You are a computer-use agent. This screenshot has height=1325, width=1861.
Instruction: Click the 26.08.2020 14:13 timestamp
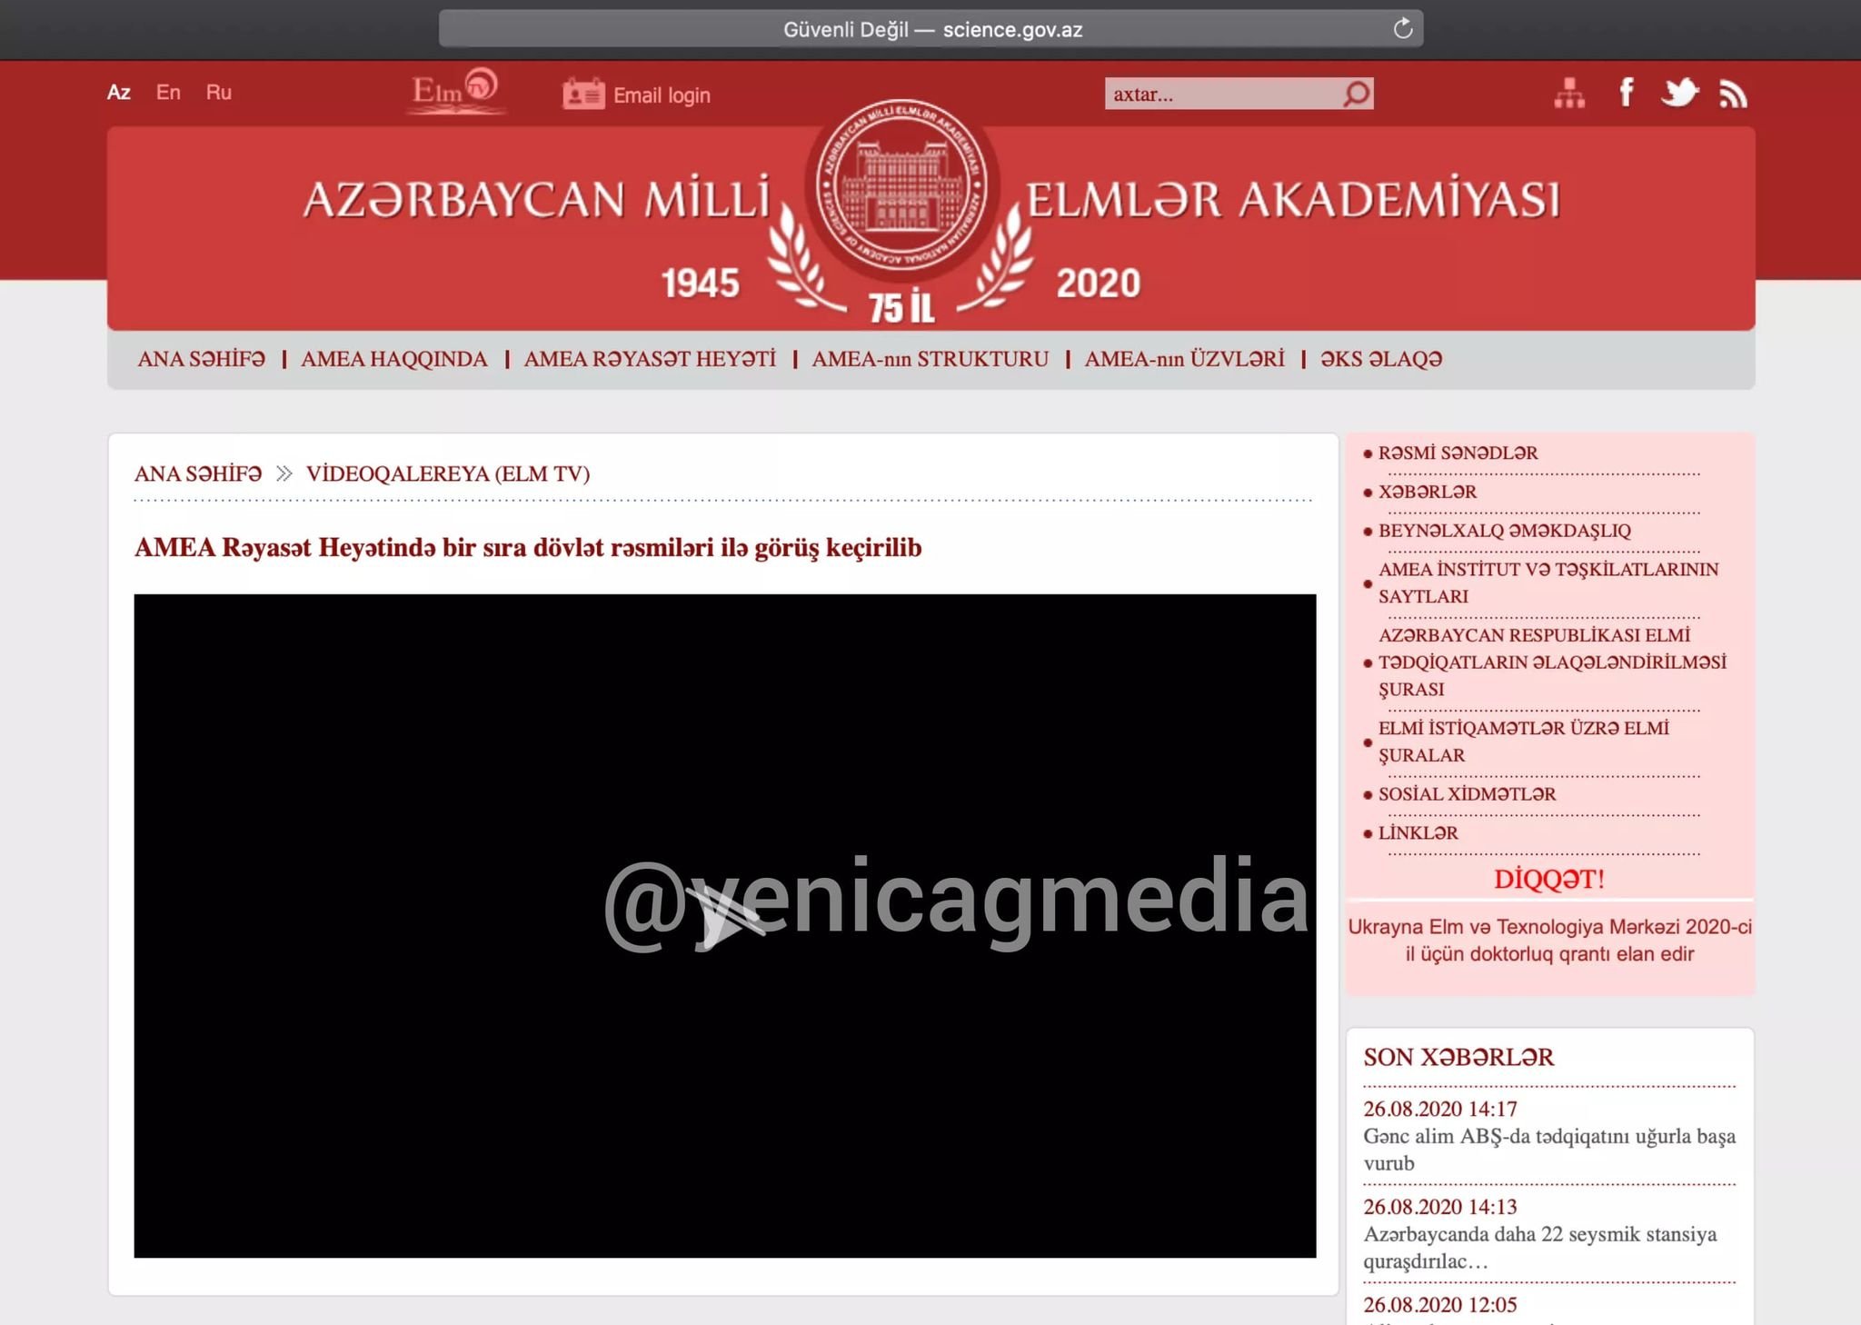1440,1207
